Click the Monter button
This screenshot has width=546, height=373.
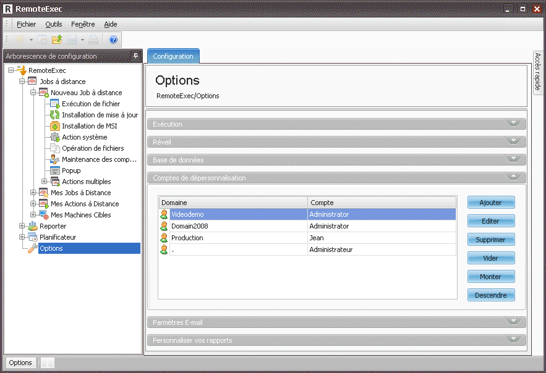point(491,277)
